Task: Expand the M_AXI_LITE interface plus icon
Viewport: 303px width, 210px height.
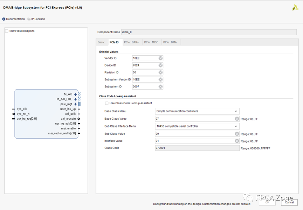Action: (x=76, y=99)
